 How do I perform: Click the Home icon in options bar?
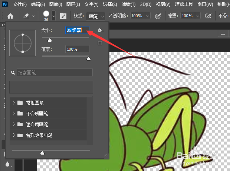click(x=10, y=16)
